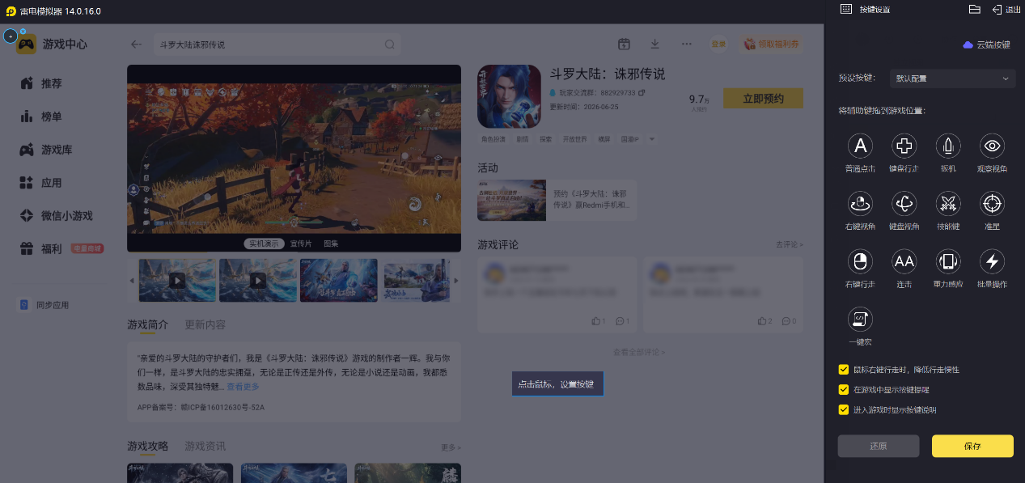Switch to 游戏简介 tab
The width and height of the screenshot is (1025, 483).
(x=147, y=324)
